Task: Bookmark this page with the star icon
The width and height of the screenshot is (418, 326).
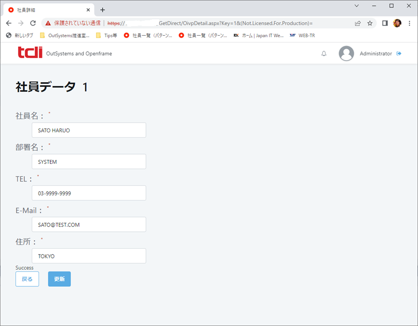Action: (x=370, y=23)
